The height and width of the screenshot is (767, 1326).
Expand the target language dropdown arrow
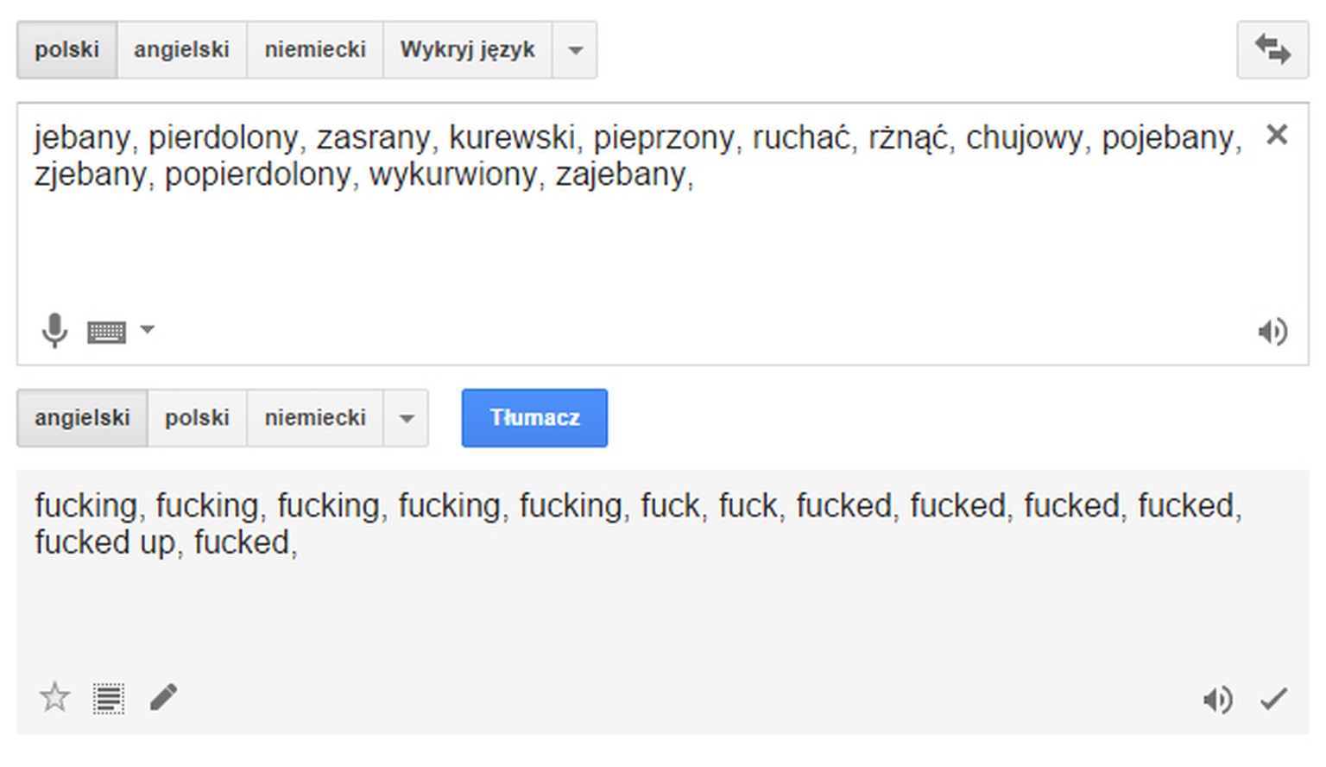(x=407, y=419)
